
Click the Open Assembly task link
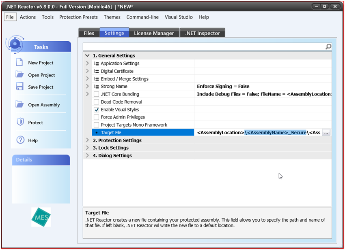[x=44, y=105]
